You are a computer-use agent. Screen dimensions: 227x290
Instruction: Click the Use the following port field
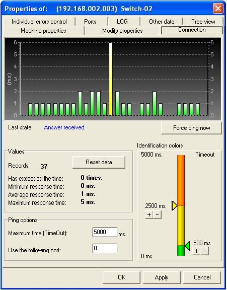tap(105, 248)
